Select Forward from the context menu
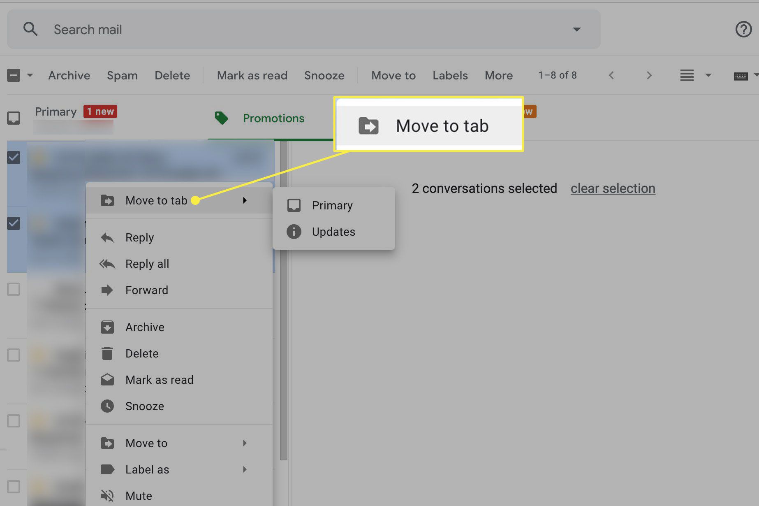 click(179, 290)
